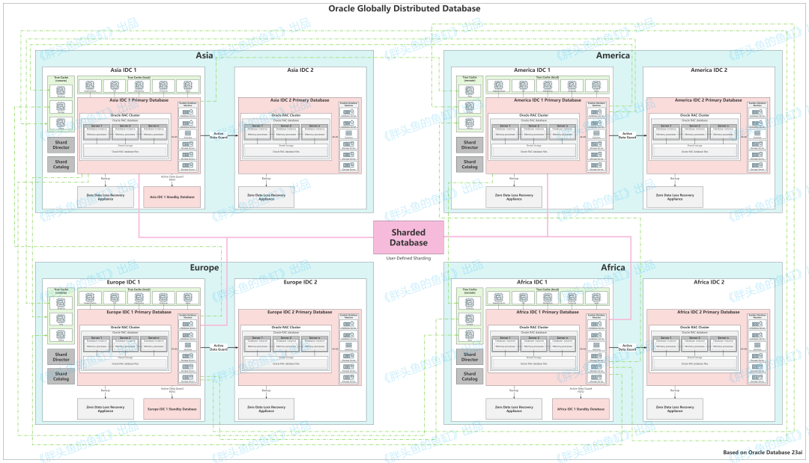Click the Asia IDC 2 Primary Database heading

coord(300,100)
